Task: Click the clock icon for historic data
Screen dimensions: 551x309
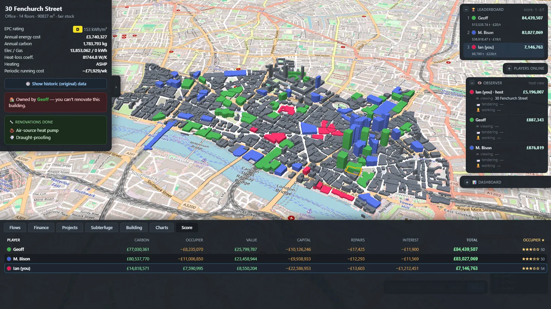Action: pyautogui.click(x=28, y=84)
